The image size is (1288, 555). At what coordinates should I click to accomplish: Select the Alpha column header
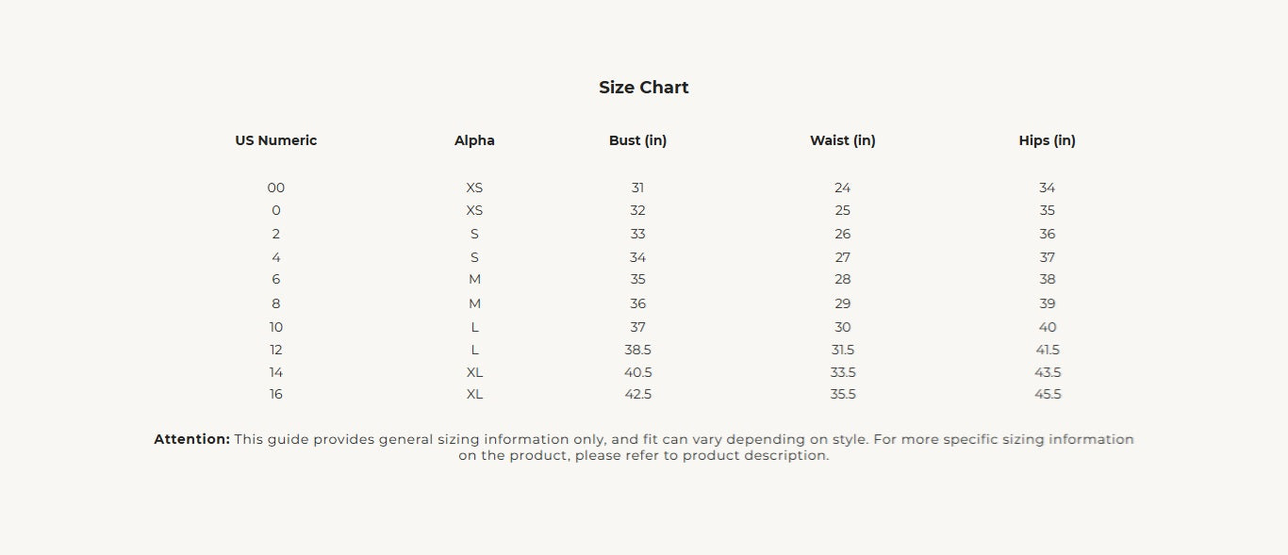click(x=474, y=140)
